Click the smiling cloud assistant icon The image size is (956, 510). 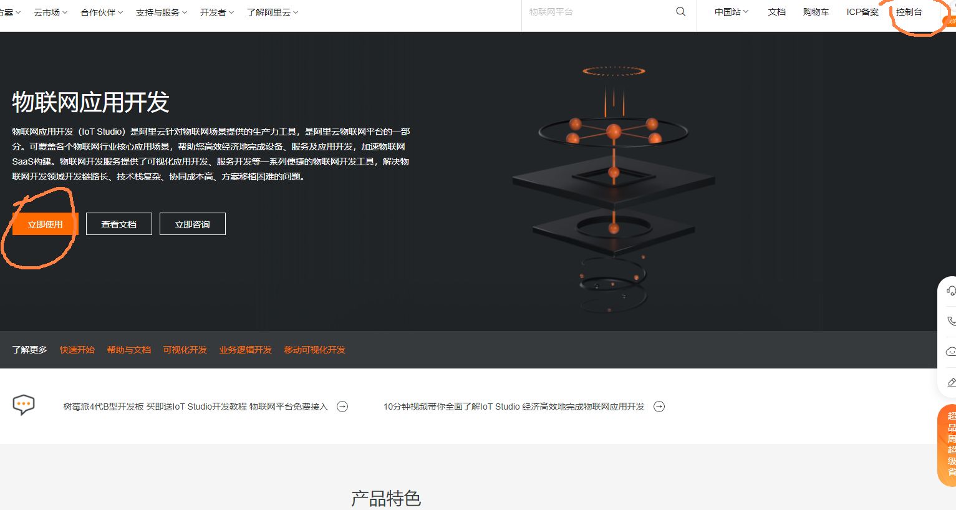[951, 352]
